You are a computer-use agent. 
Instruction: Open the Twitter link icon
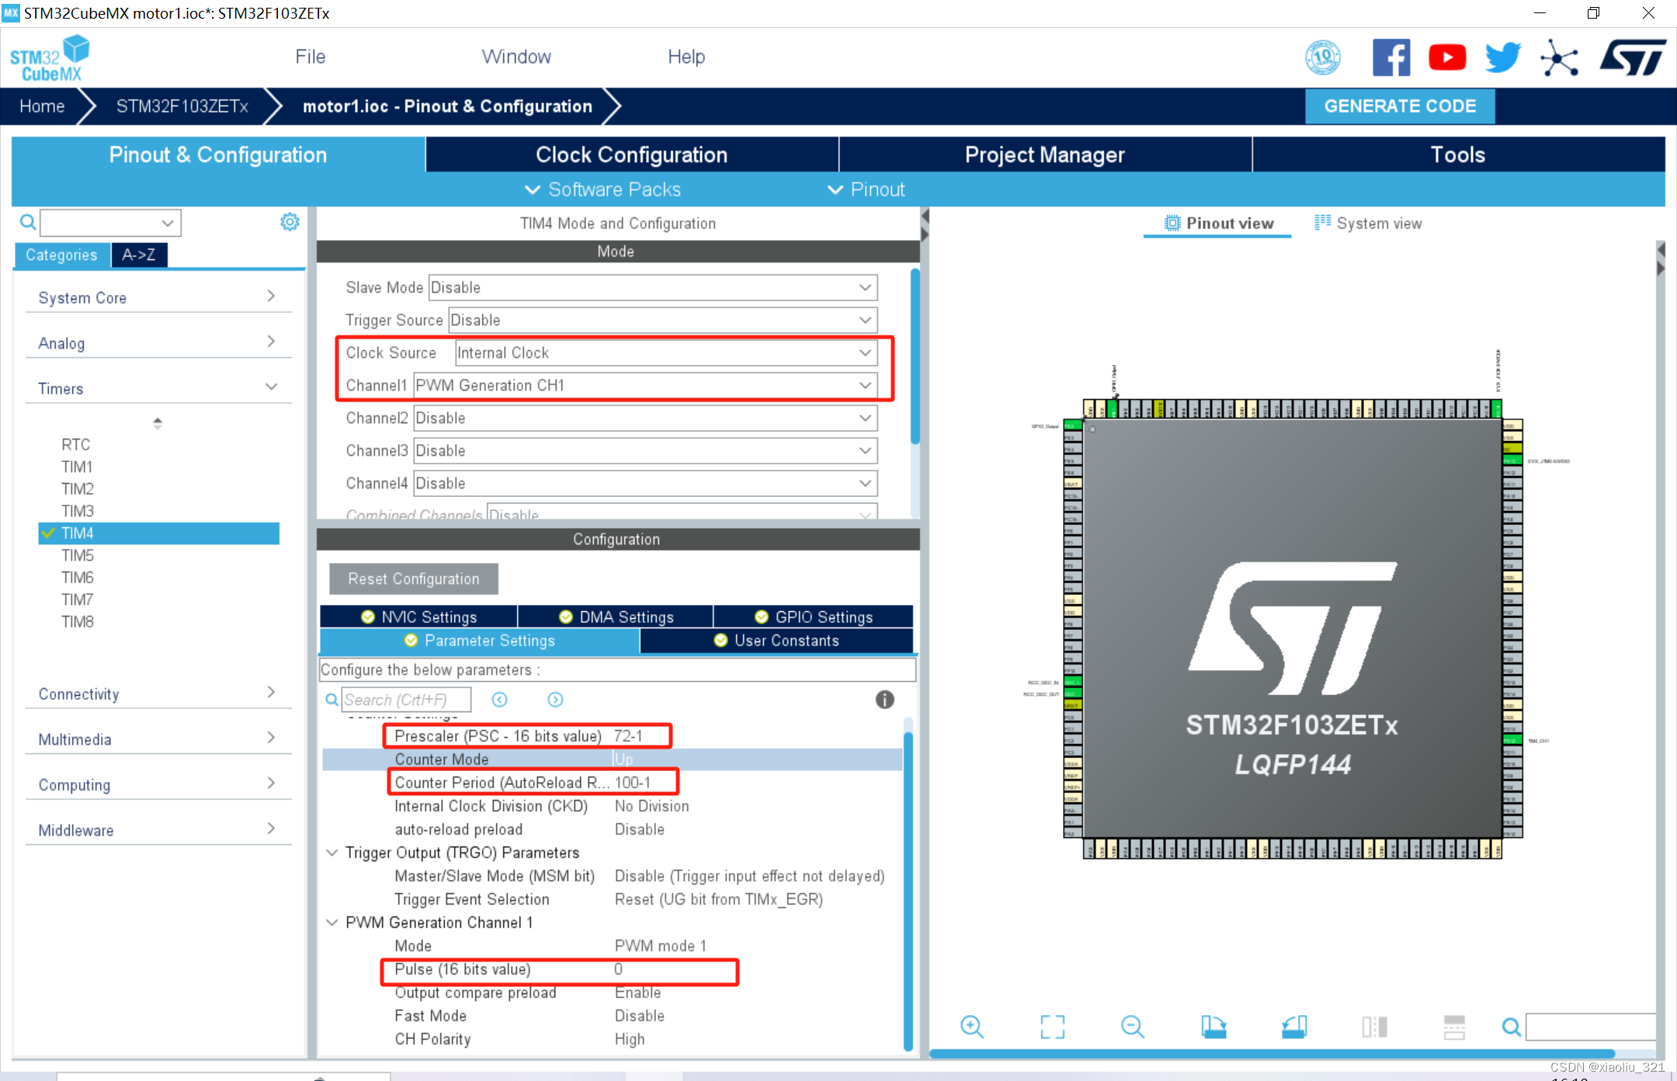(1502, 57)
